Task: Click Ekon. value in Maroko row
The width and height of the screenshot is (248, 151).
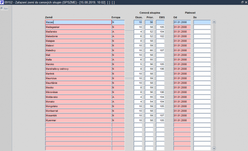Action: pos(138,64)
